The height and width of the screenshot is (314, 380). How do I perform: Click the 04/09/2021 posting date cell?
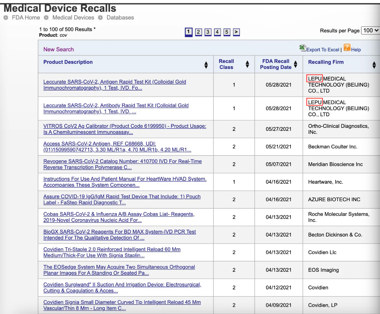coord(278,305)
